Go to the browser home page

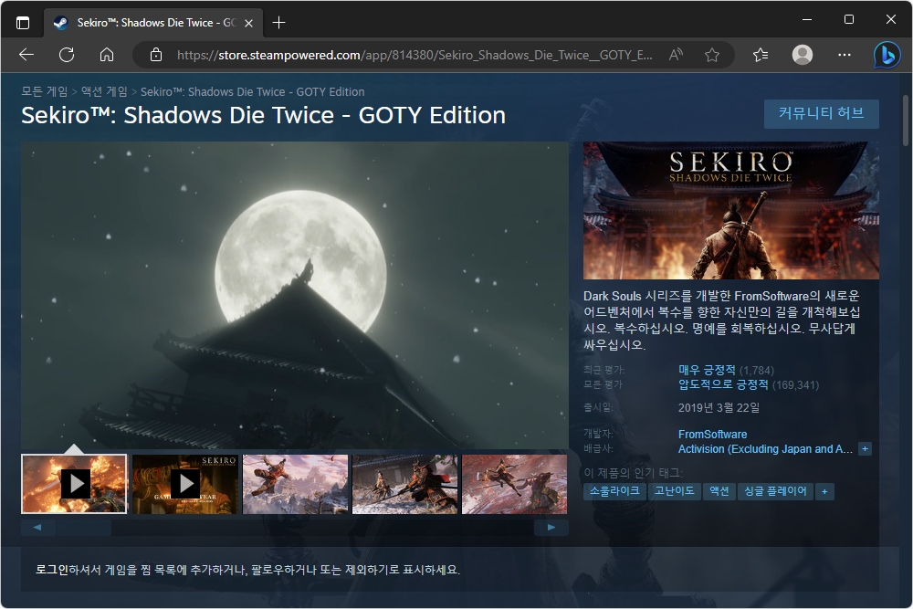click(107, 55)
